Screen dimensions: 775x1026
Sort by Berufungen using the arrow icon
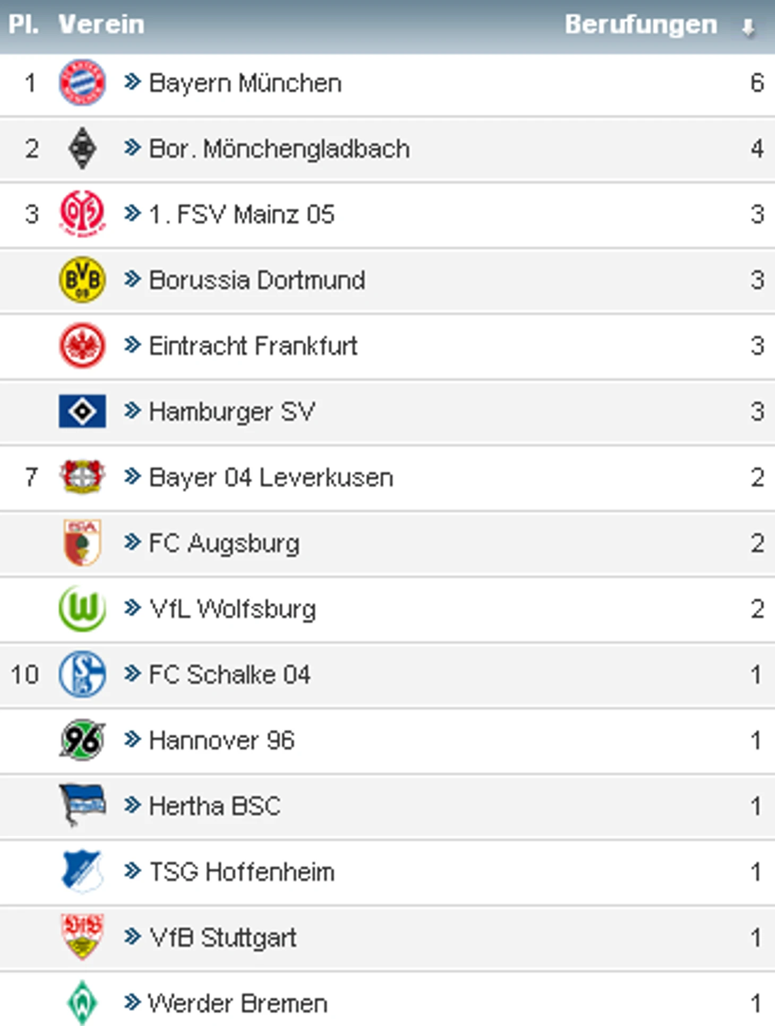tap(748, 27)
